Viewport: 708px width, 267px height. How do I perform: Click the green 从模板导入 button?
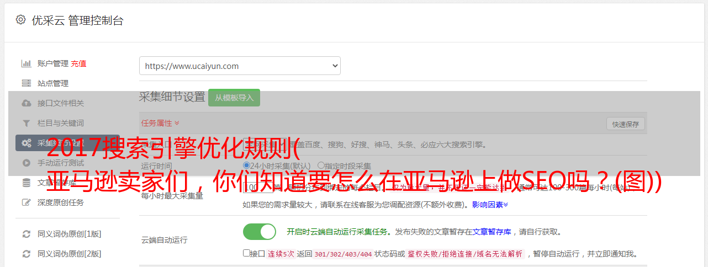tap(234, 98)
